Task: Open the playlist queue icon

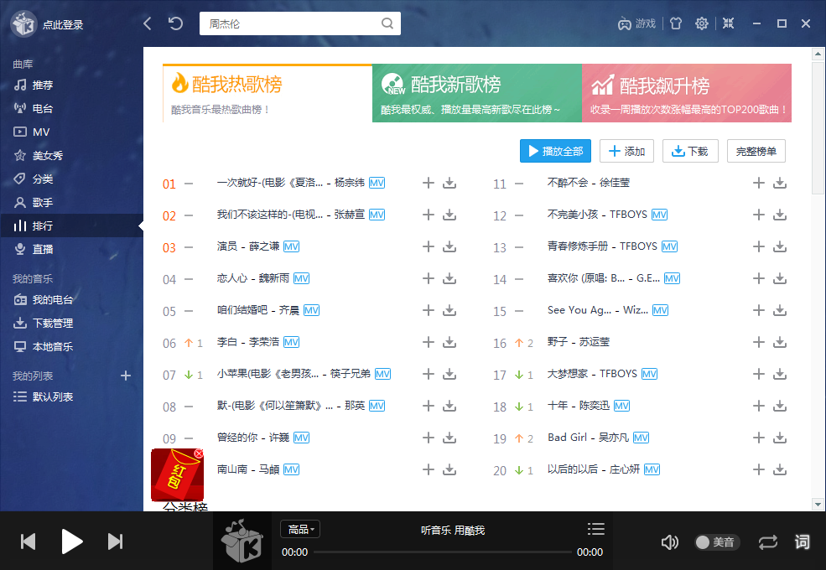Action: (x=595, y=529)
